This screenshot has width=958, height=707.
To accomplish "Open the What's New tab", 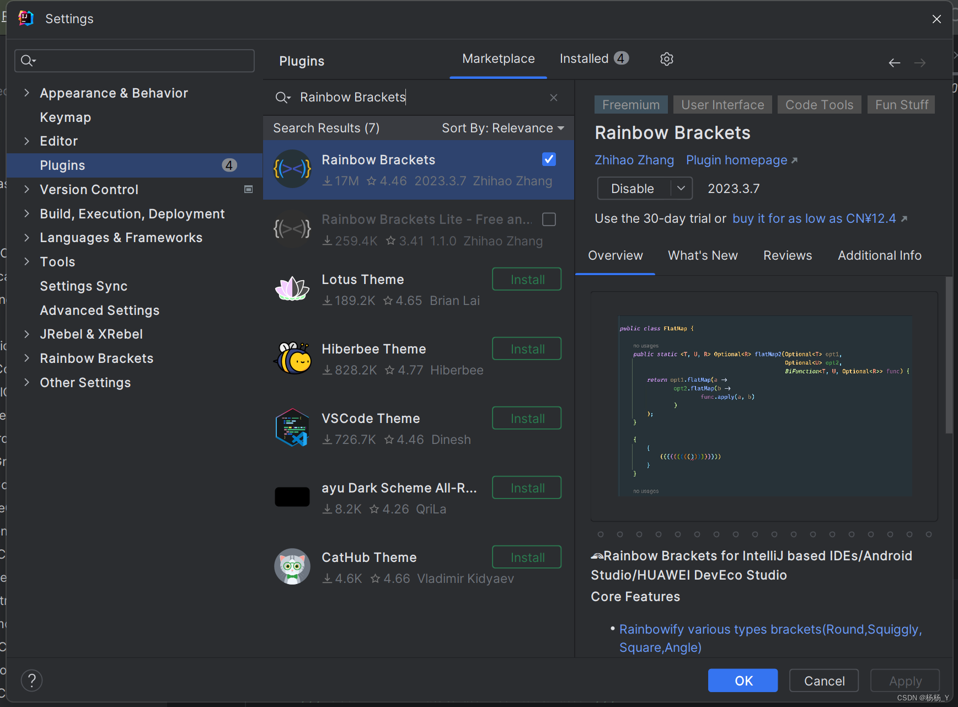I will coord(703,255).
